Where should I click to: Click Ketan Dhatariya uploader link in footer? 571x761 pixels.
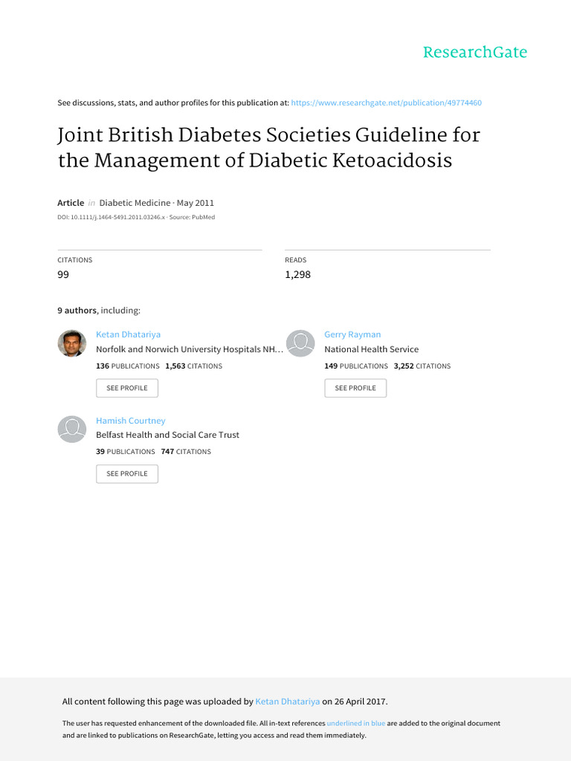point(288,702)
